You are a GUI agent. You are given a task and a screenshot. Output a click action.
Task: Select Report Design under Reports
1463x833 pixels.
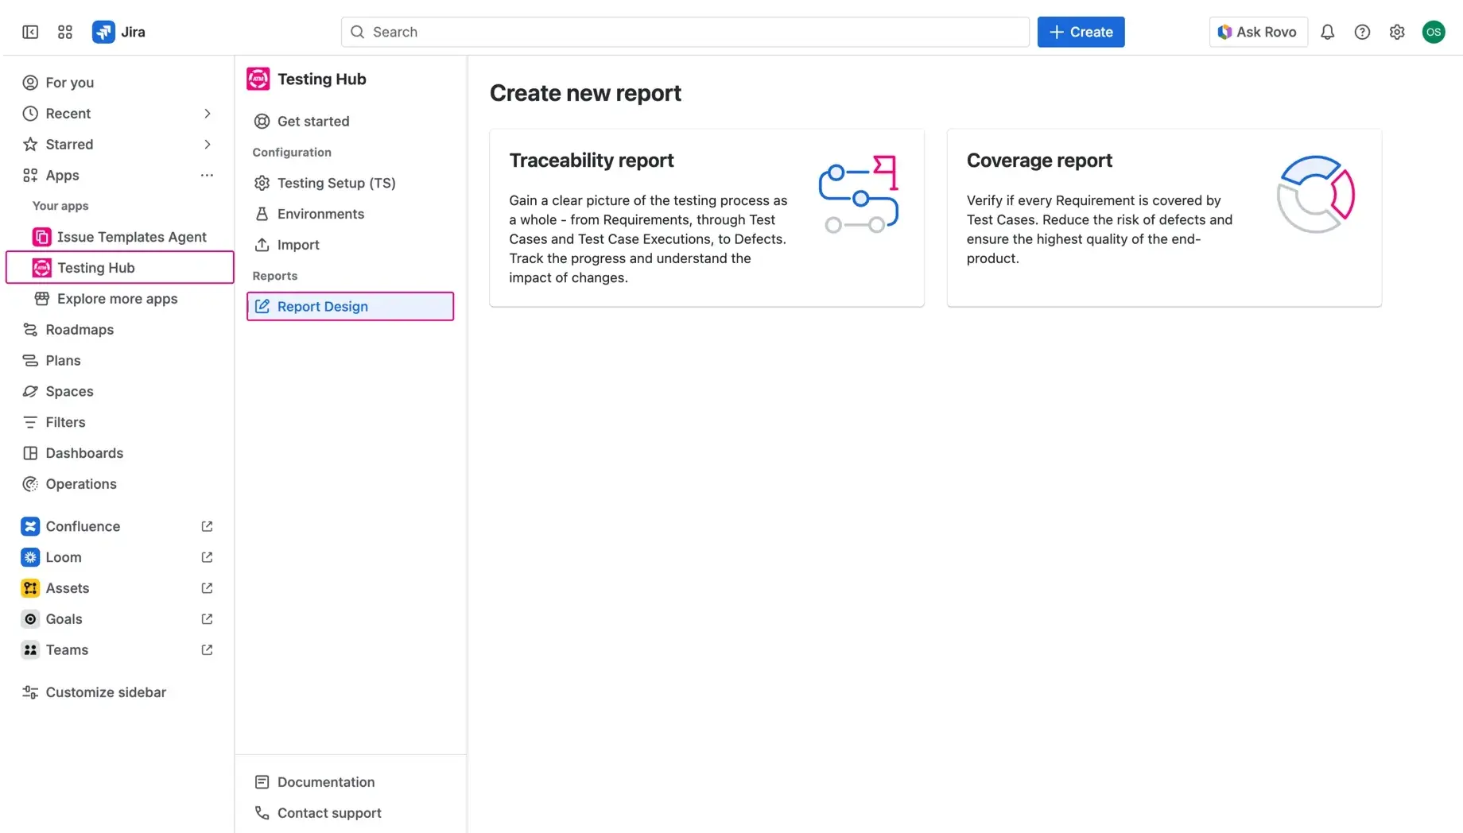322,306
